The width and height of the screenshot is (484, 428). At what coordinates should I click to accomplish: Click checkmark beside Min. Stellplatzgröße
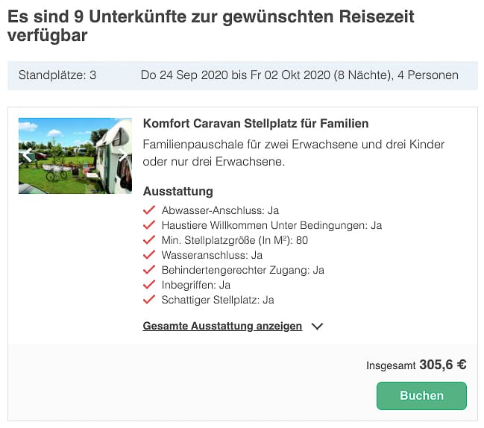pyautogui.click(x=149, y=240)
